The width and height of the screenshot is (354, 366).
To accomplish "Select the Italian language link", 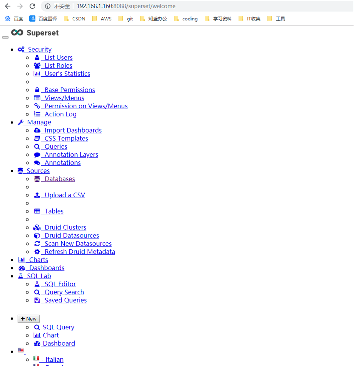I will click(54, 360).
